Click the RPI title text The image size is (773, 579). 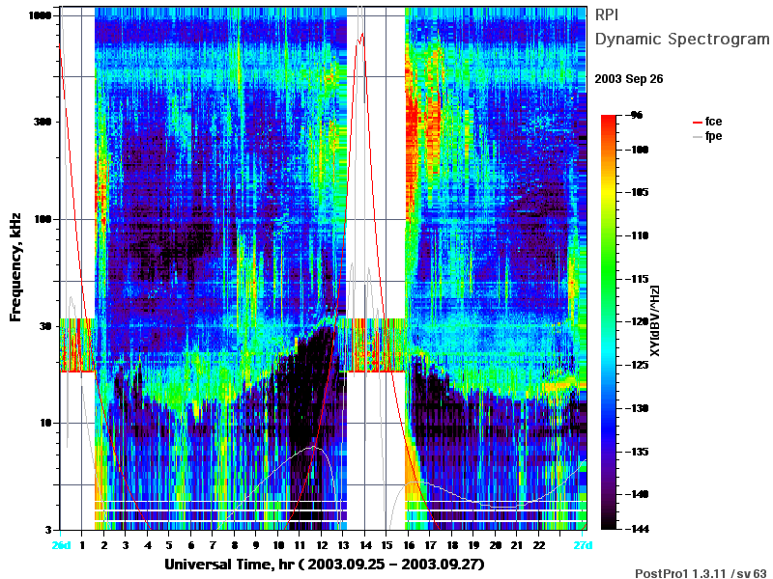pos(607,14)
